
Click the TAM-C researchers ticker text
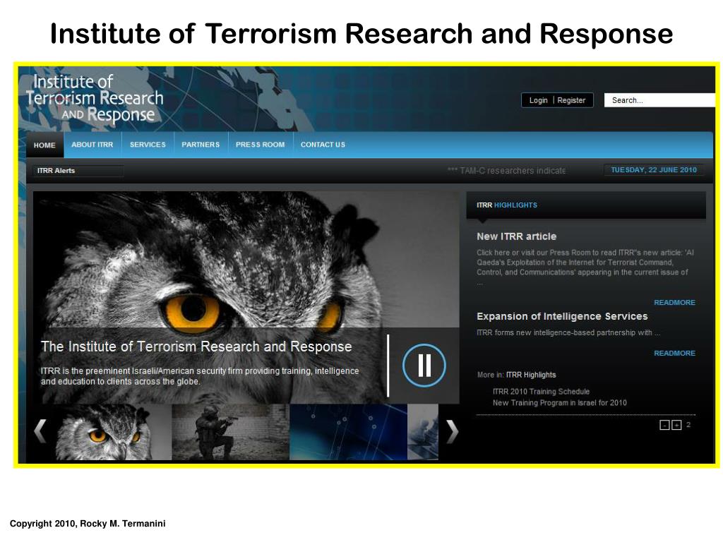(506, 171)
